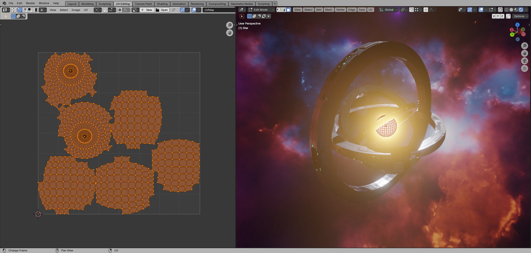Viewport: 531px width, 253px height.
Task: Select mesh edge select mode
Action: pos(284,10)
